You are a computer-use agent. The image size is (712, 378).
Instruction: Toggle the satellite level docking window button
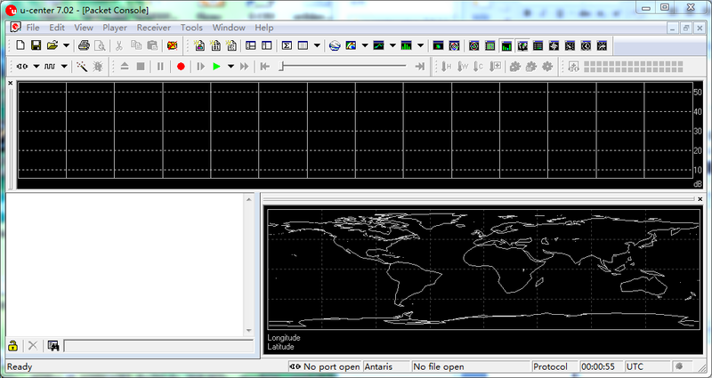tap(506, 45)
